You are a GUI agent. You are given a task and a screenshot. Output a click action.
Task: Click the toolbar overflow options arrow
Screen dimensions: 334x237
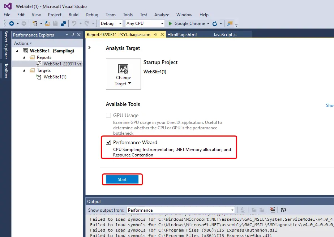coord(236,25)
